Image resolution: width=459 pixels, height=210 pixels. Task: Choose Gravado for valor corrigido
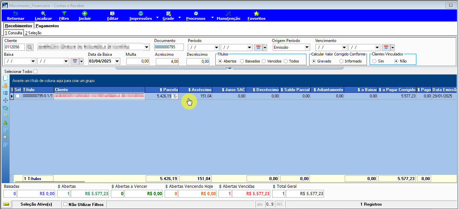(314, 61)
